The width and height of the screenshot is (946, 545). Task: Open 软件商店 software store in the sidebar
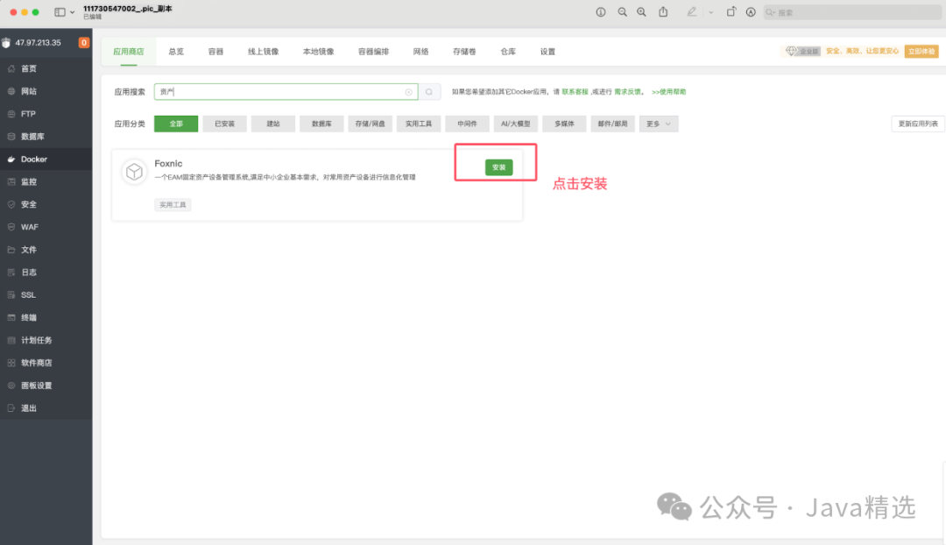(x=46, y=363)
